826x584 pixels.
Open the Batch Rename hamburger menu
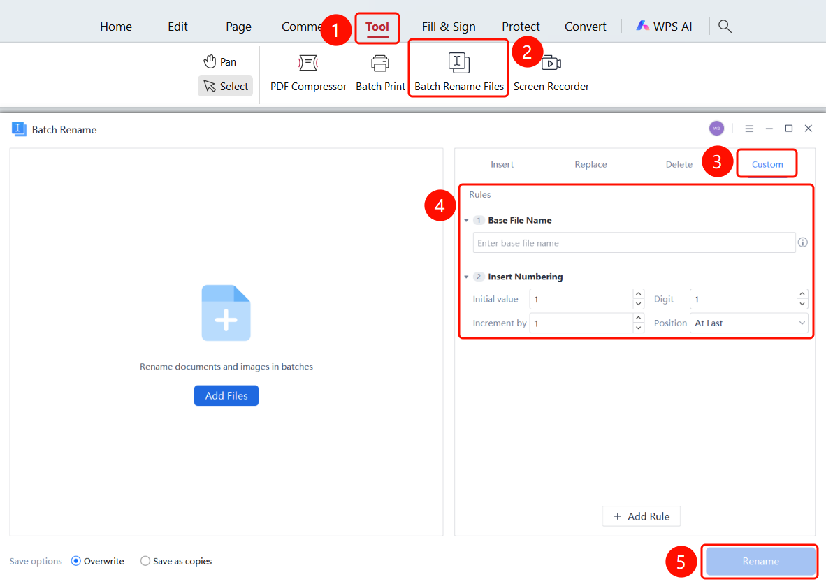749,129
